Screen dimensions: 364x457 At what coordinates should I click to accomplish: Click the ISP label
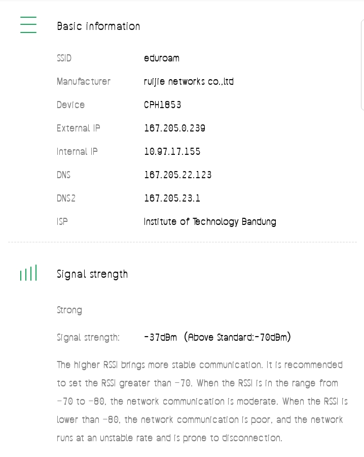pyautogui.click(x=62, y=222)
